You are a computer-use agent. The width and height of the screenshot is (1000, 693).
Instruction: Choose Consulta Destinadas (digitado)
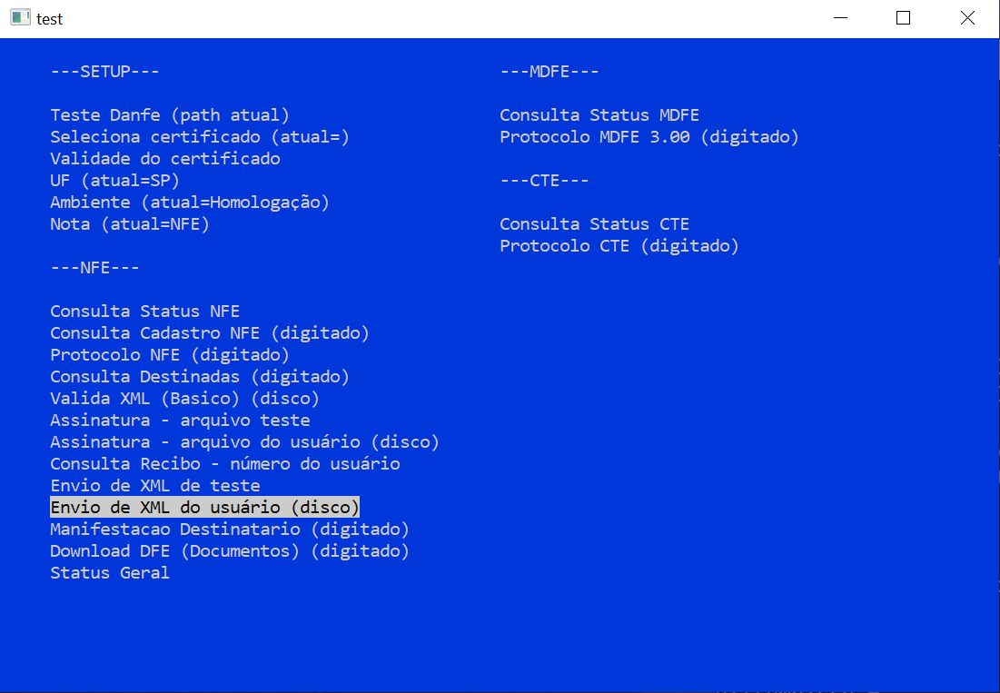pos(200,377)
